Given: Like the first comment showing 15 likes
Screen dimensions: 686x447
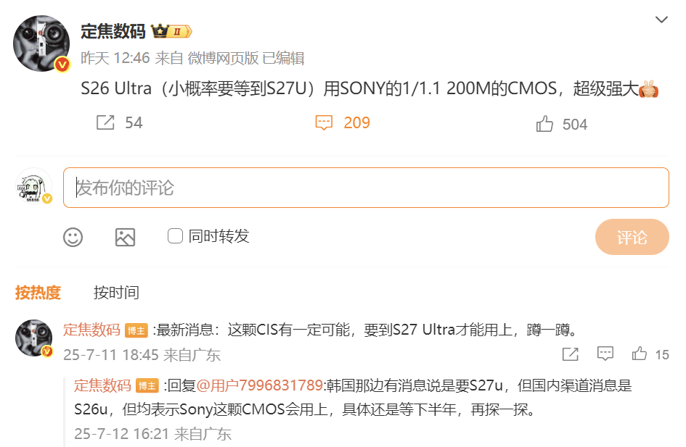Looking at the screenshot, I should [x=640, y=353].
